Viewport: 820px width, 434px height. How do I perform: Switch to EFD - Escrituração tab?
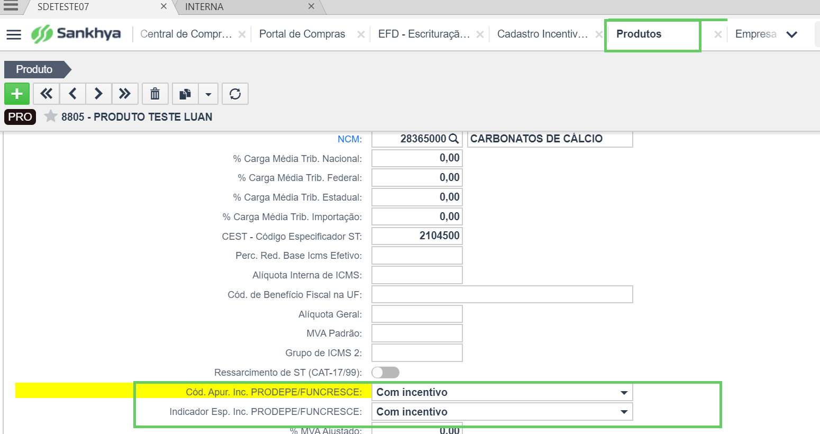(424, 34)
